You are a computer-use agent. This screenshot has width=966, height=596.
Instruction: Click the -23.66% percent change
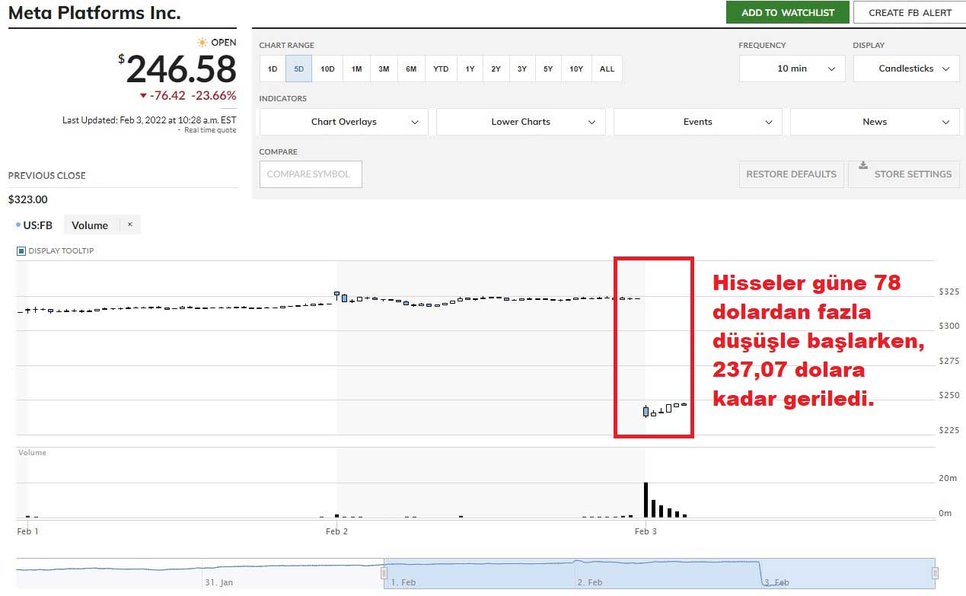click(x=213, y=96)
